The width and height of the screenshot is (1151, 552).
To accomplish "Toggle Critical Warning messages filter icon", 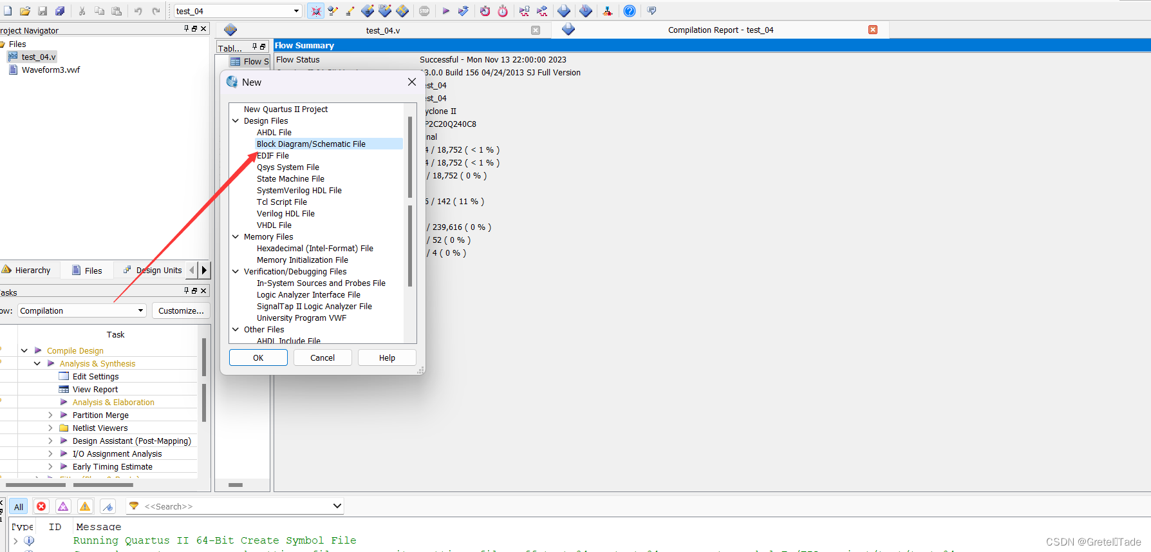I will [x=63, y=506].
